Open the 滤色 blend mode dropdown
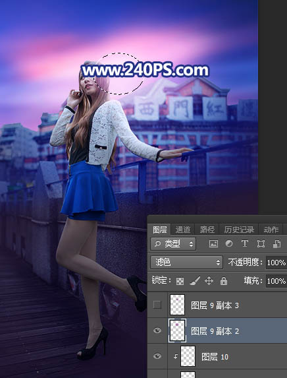287x378 pixels. coord(186,263)
